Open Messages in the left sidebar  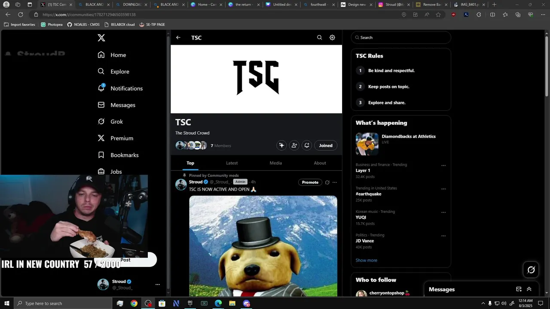tap(116, 105)
